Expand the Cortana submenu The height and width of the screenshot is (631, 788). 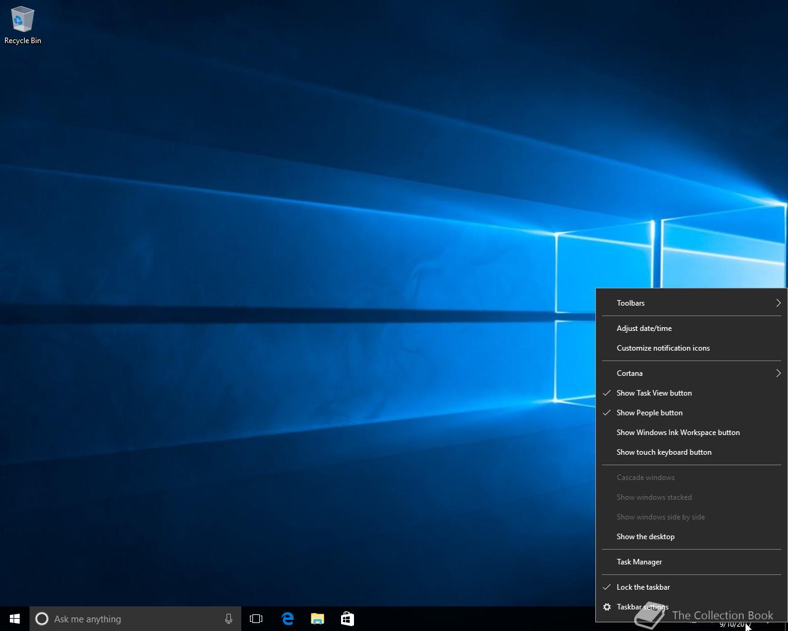(x=691, y=373)
